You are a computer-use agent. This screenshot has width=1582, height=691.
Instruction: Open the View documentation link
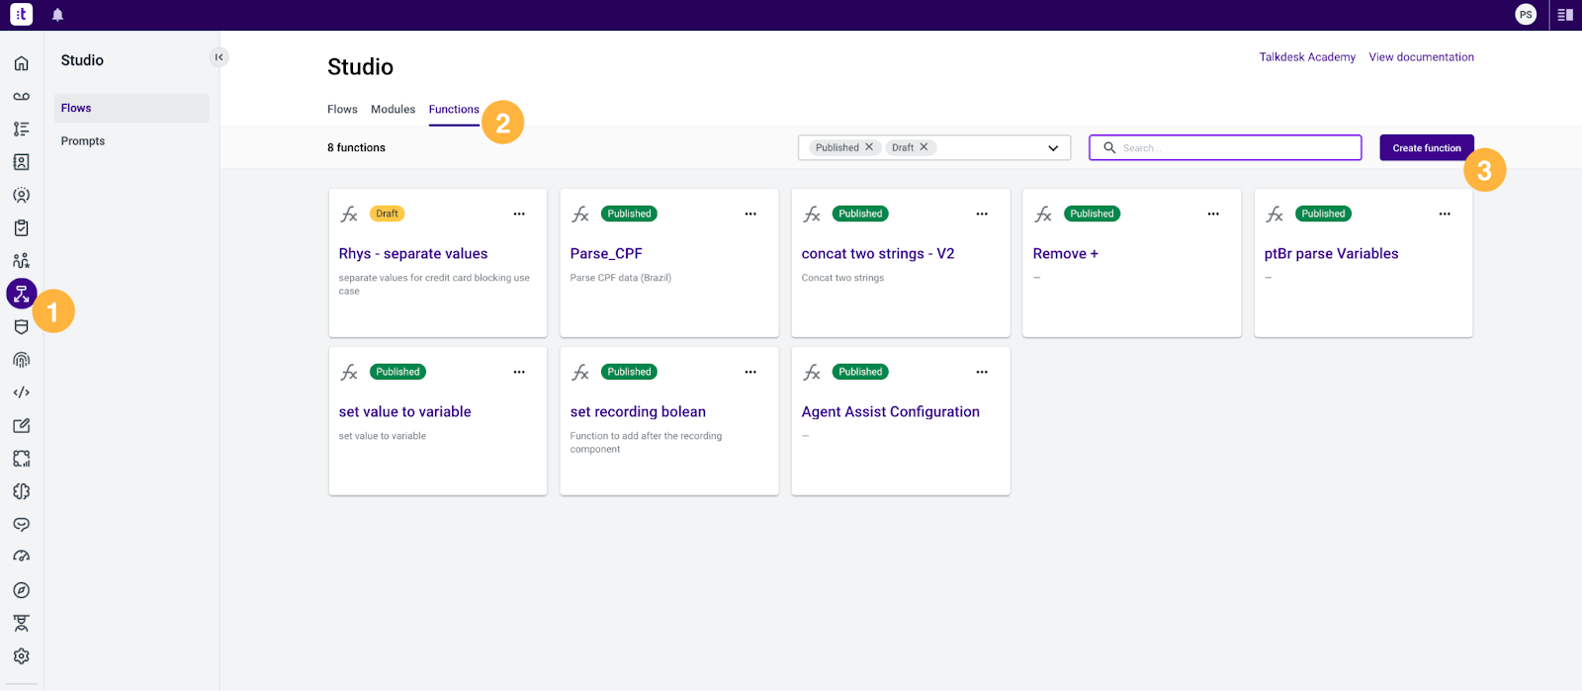(1421, 57)
